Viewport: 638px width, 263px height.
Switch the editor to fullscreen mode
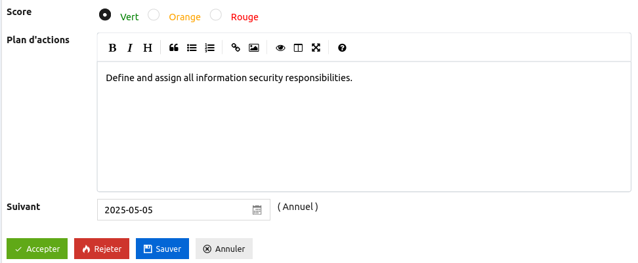click(x=316, y=48)
